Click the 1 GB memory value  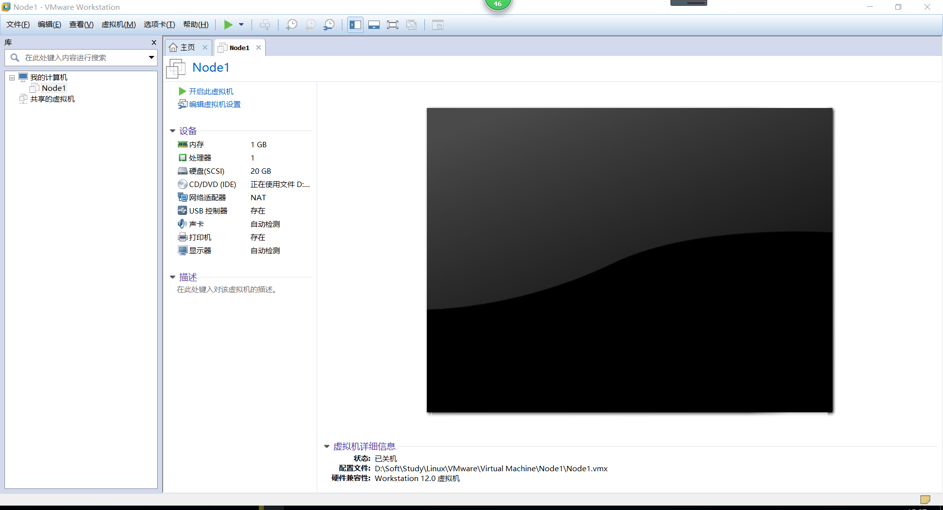[x=259, y=145]
